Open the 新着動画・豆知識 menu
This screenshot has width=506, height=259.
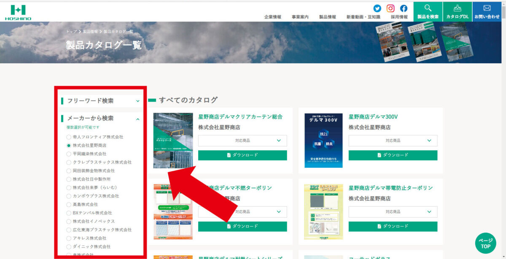[x=363, y=17]
